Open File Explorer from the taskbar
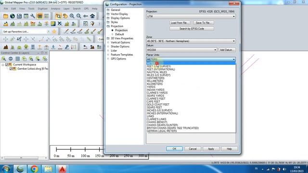The width and height of the screenshot is (308, 173). [48, 169]
